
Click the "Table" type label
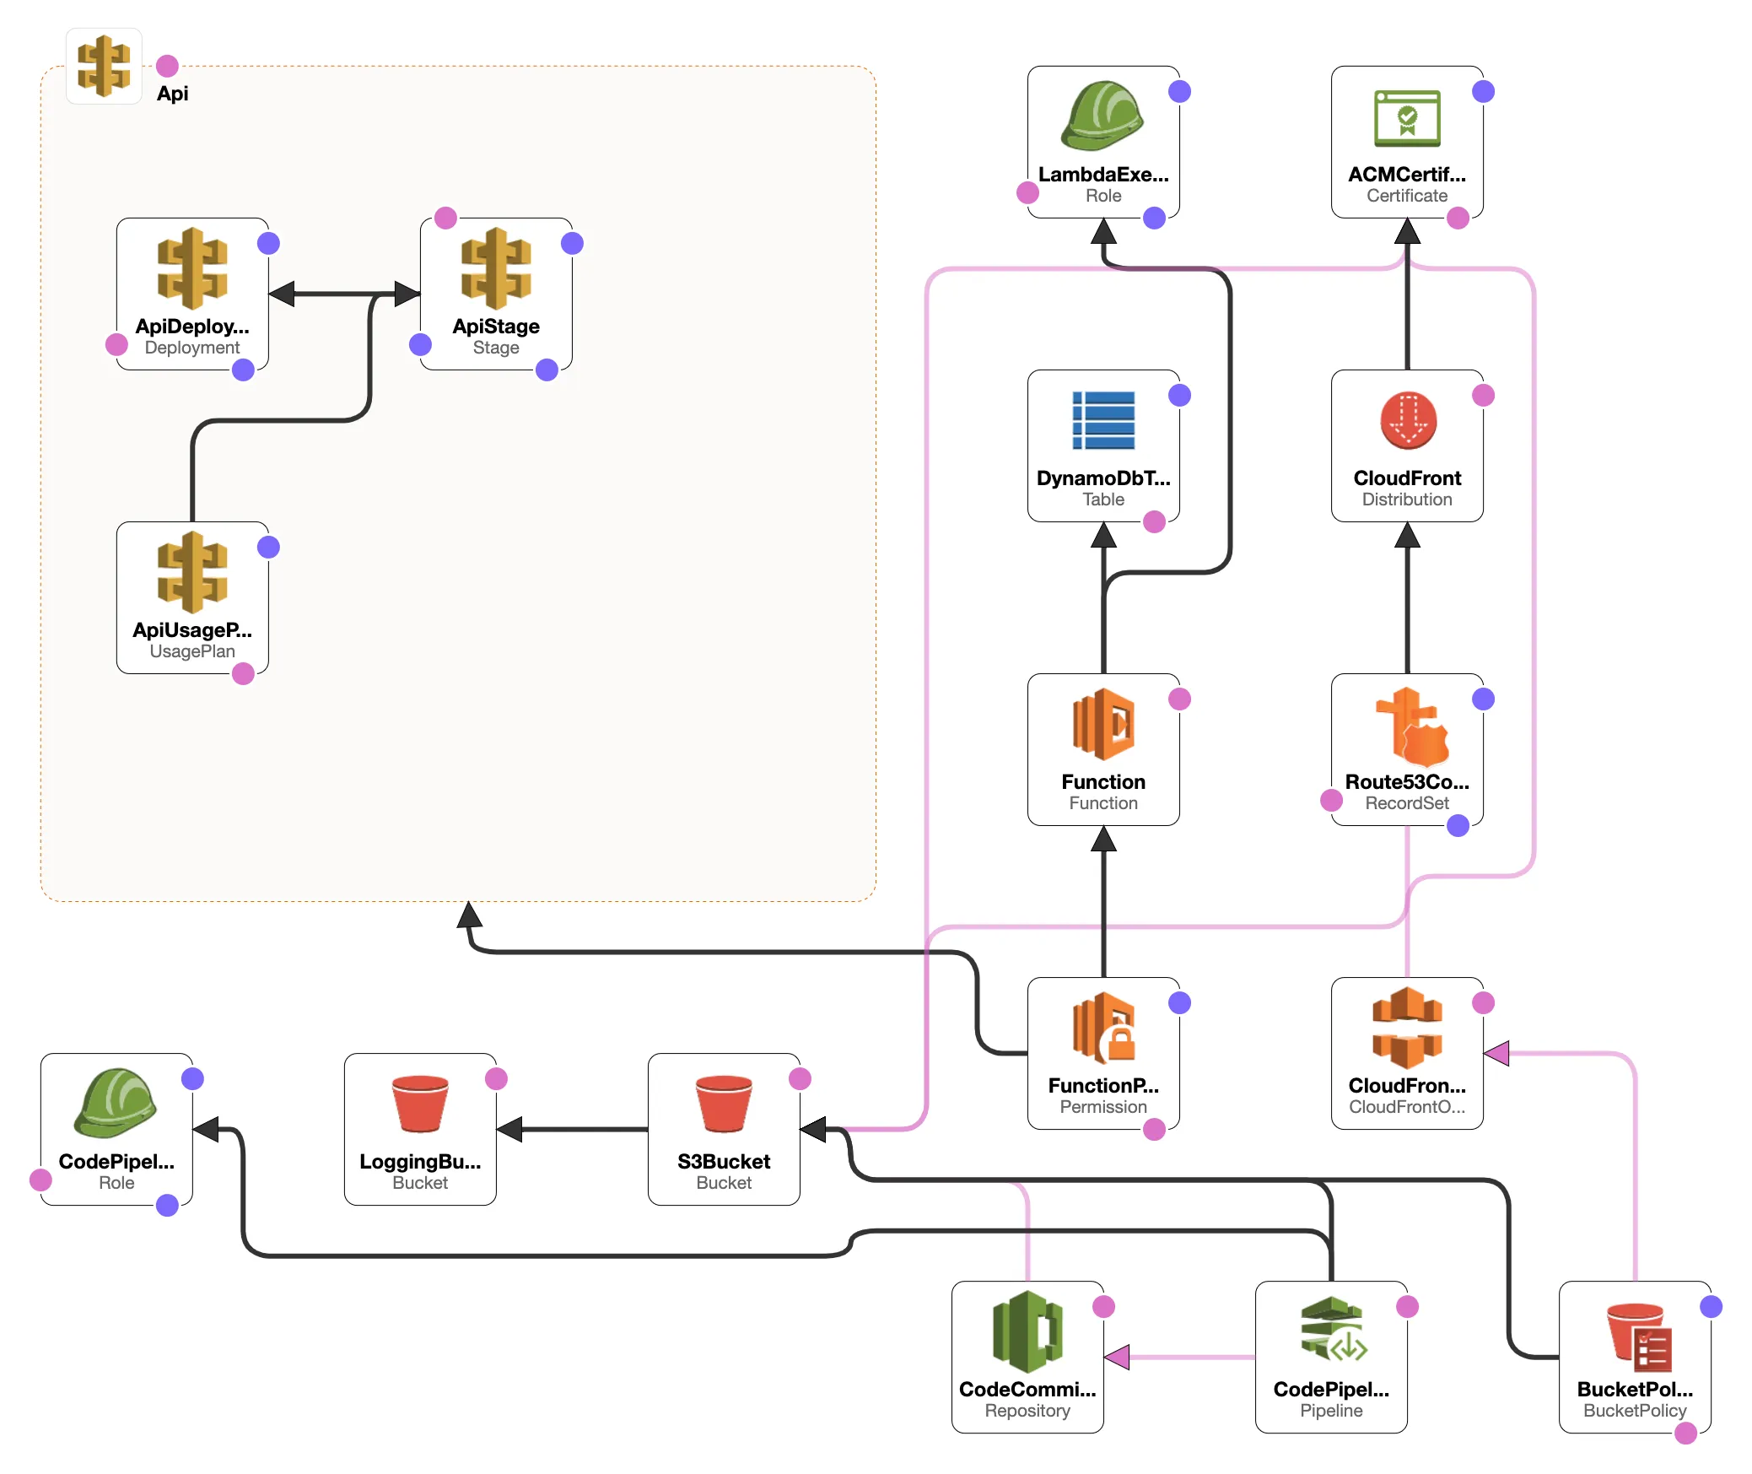click(x=1103, y=499)
